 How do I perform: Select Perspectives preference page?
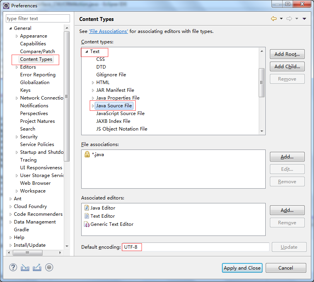(34, 113)
